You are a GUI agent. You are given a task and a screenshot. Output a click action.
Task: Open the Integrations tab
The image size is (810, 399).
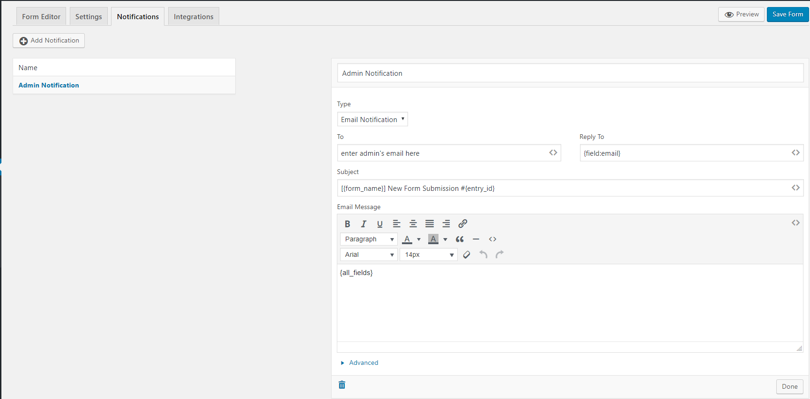click(193, 16)
